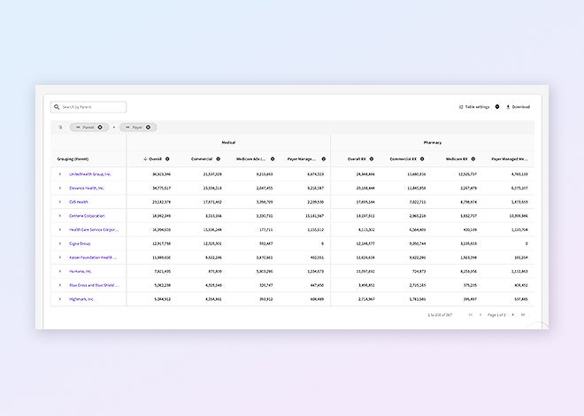Go to the next page of results
The image size is (584, 416).
(512, 314)
